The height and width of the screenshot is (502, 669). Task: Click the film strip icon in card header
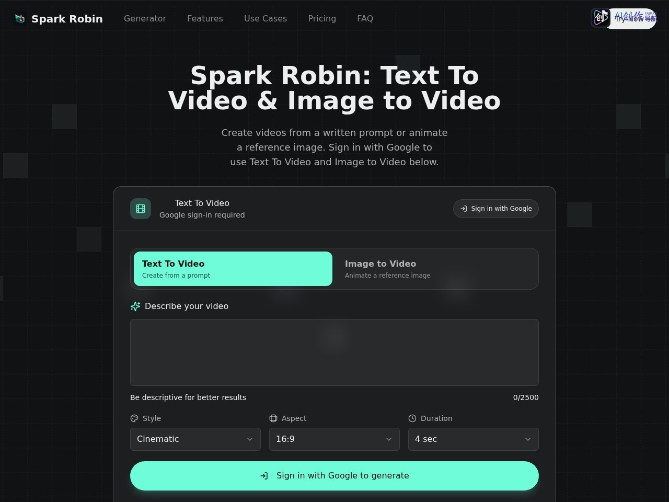pyautogui.click(x=141, y=209)
